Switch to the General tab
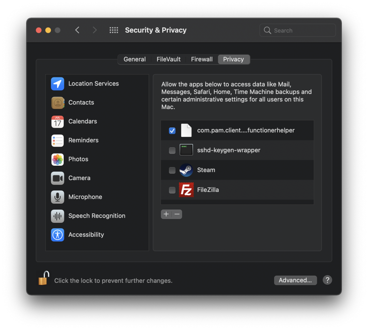The width and height of the screenshot is (368, 330). click(x=134, y=59)
